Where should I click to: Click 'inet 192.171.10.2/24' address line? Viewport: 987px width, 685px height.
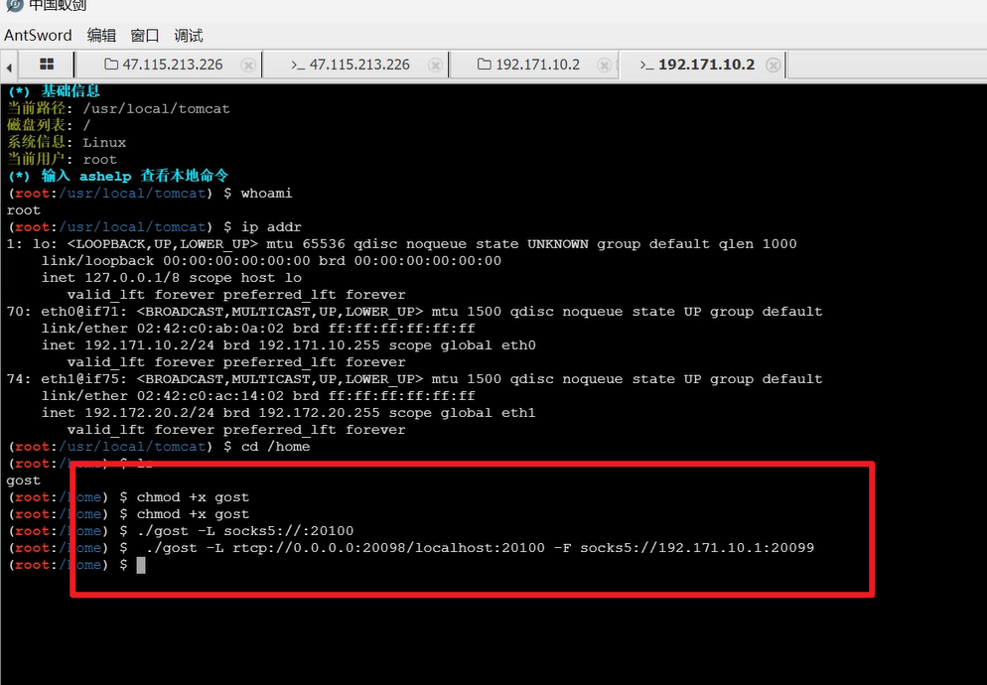tap(288, 345)
